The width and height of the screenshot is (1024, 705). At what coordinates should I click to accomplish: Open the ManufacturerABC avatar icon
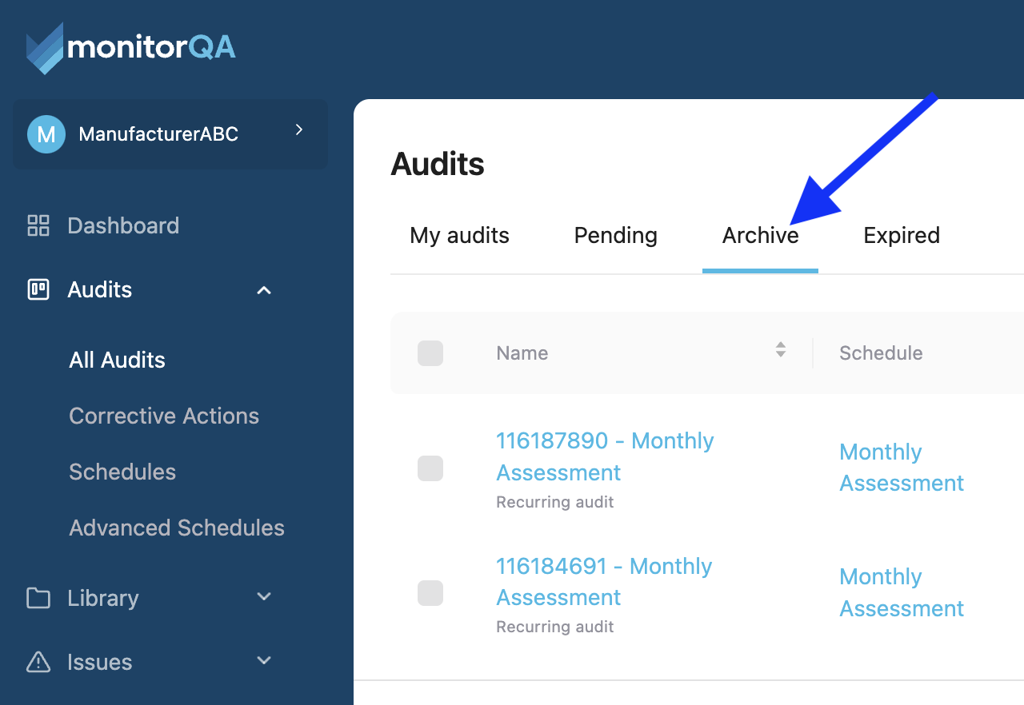pos(46,133)
